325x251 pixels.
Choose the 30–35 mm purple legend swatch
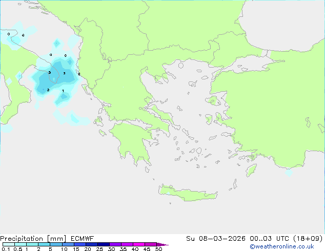click(x=115, y=244)
